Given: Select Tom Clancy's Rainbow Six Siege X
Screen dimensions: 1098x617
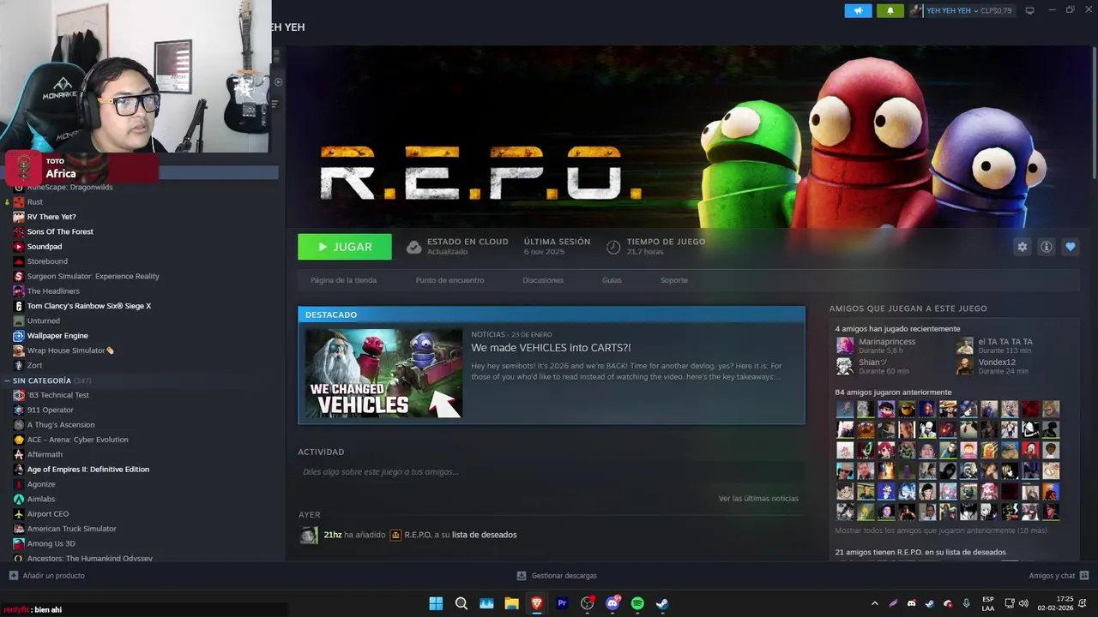Looking at the screenshot, I should 88,306.
